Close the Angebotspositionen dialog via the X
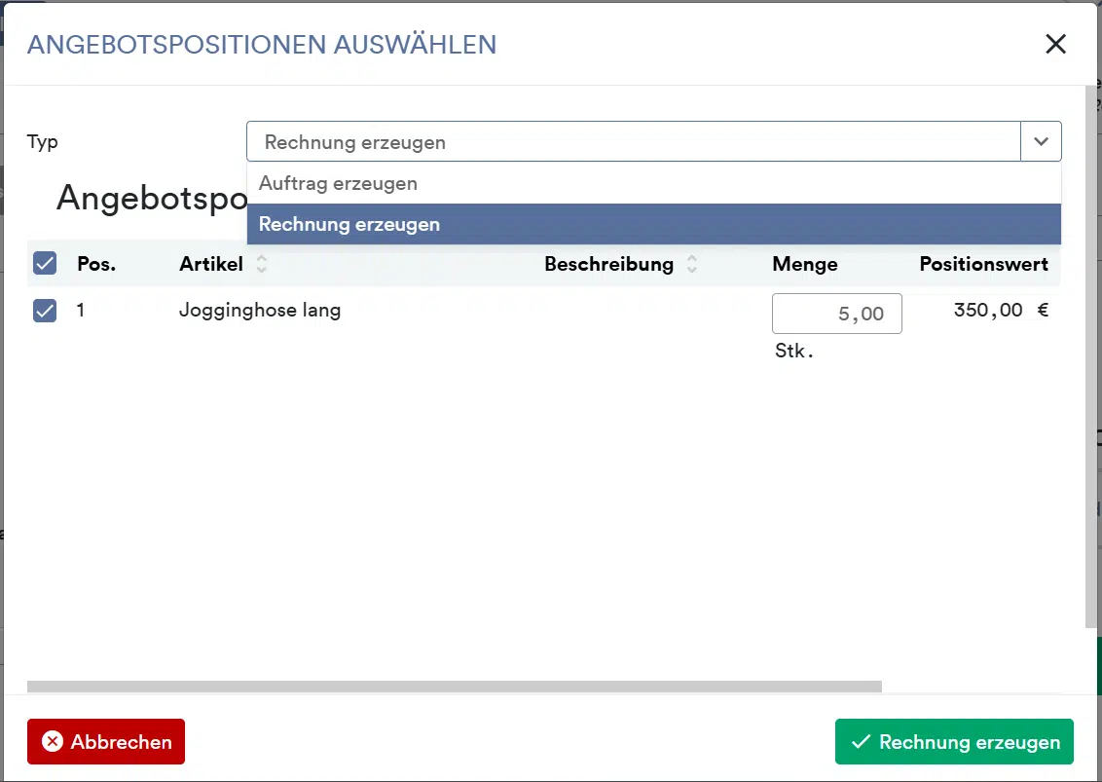1102x782 pixels. tap(1055, 44)
